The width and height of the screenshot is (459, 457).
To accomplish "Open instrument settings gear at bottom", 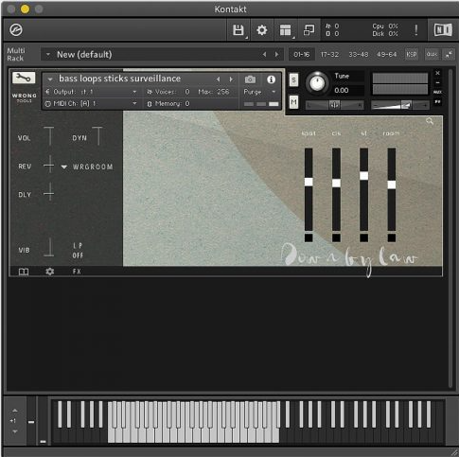I will (50, 272).
